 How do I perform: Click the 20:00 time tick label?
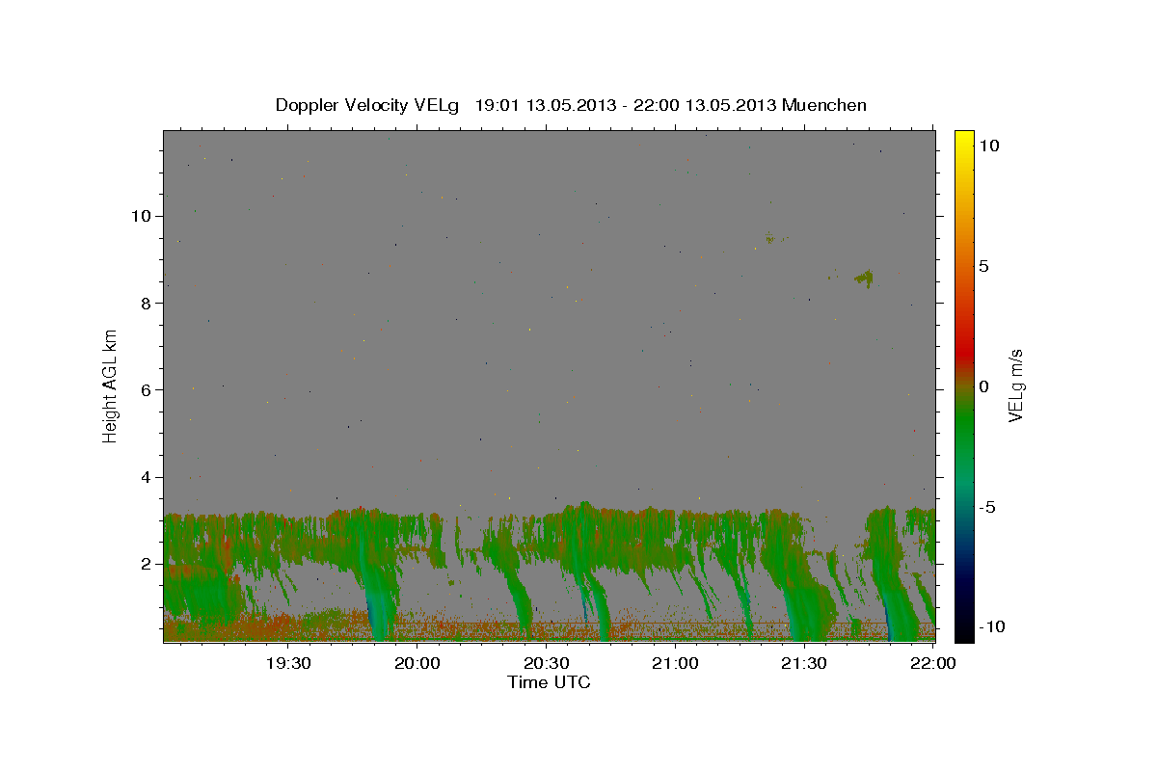[x=417, y=664]
